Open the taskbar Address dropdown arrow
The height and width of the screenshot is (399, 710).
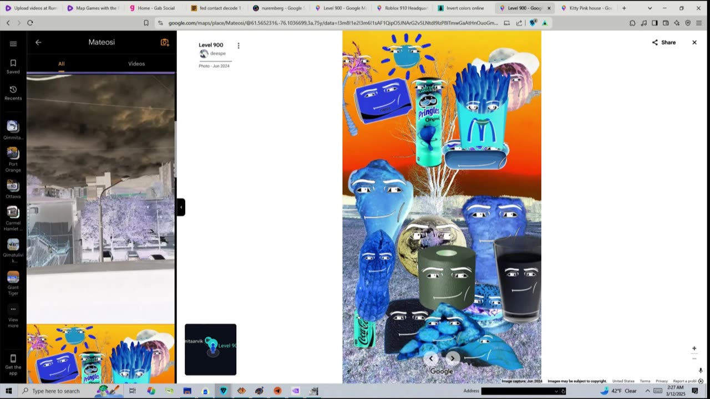click(556, 391)
